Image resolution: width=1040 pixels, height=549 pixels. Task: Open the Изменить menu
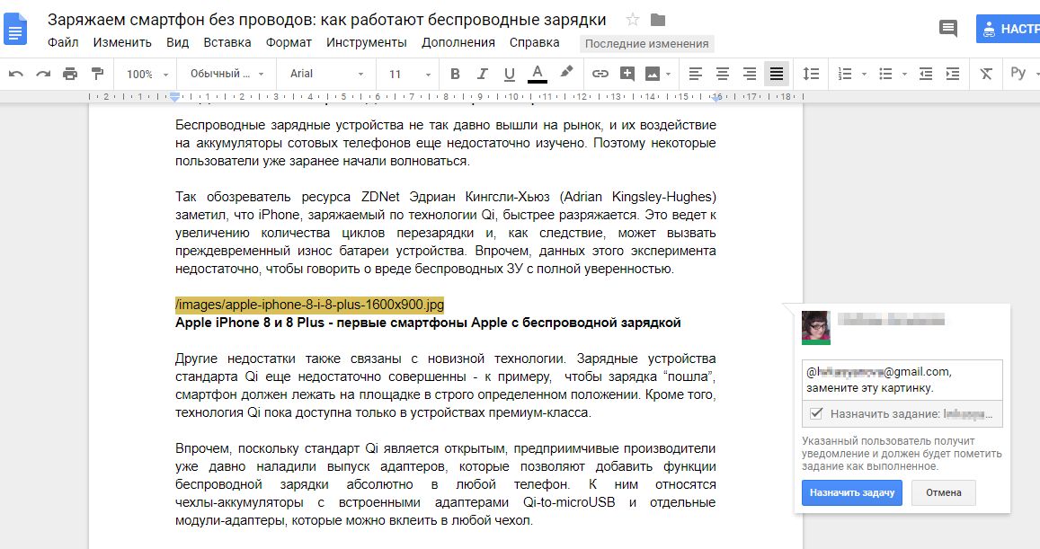pos(122,42)
